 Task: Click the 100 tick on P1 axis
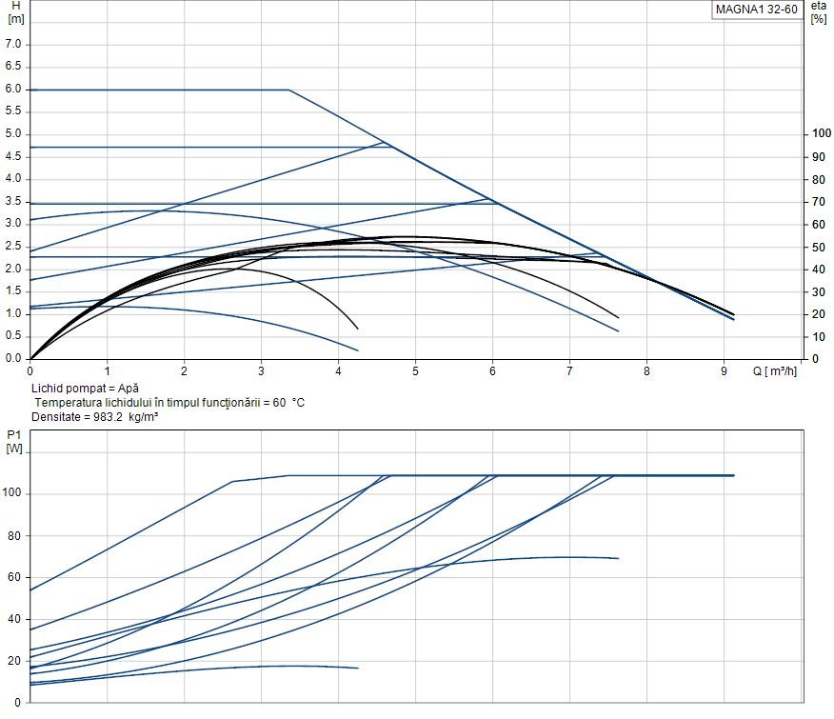(x=13, y=493)
